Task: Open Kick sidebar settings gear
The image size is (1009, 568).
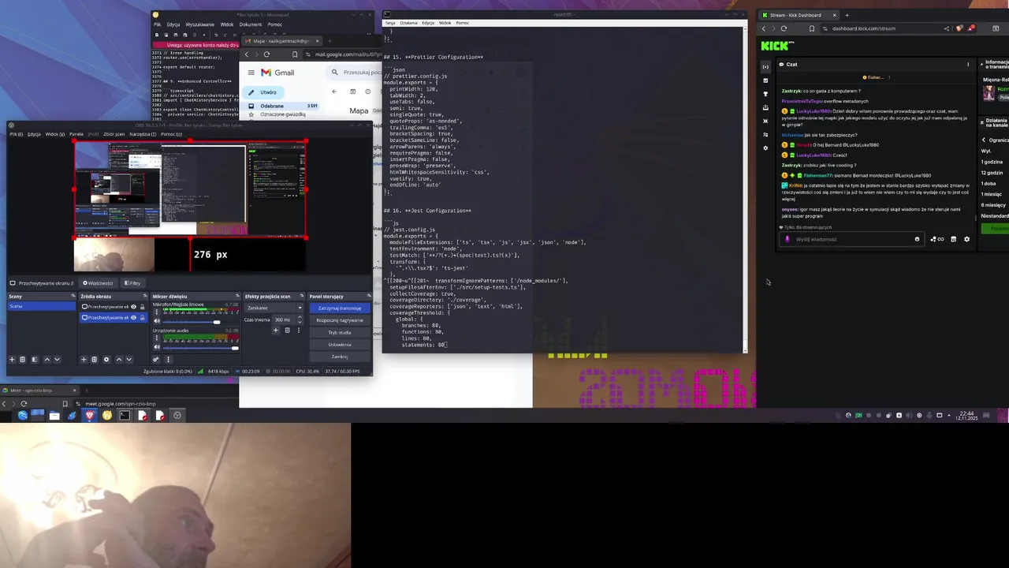Action: tap(765, 148)
